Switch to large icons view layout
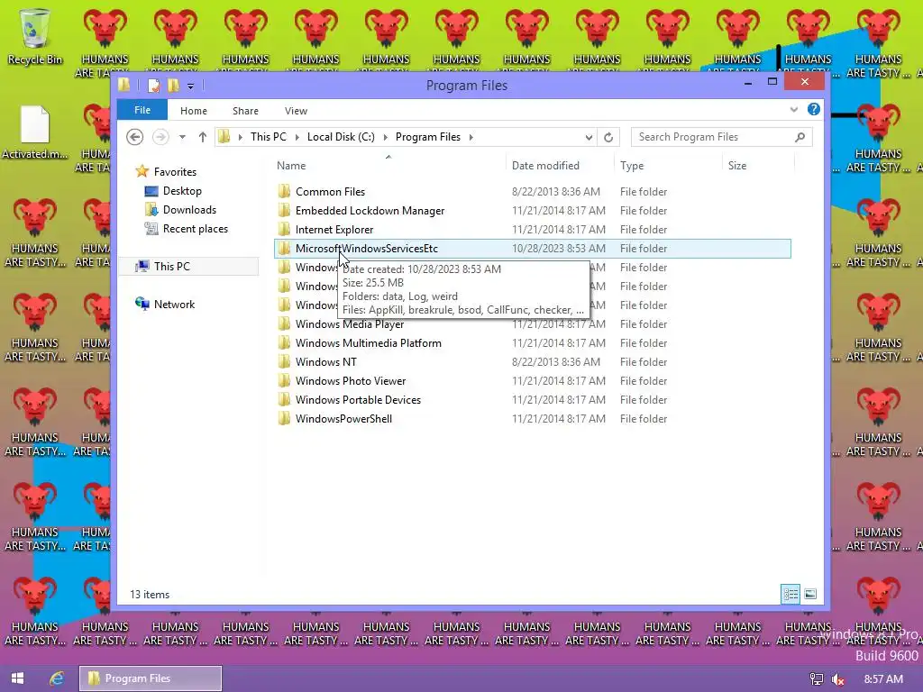 (810, 594)
